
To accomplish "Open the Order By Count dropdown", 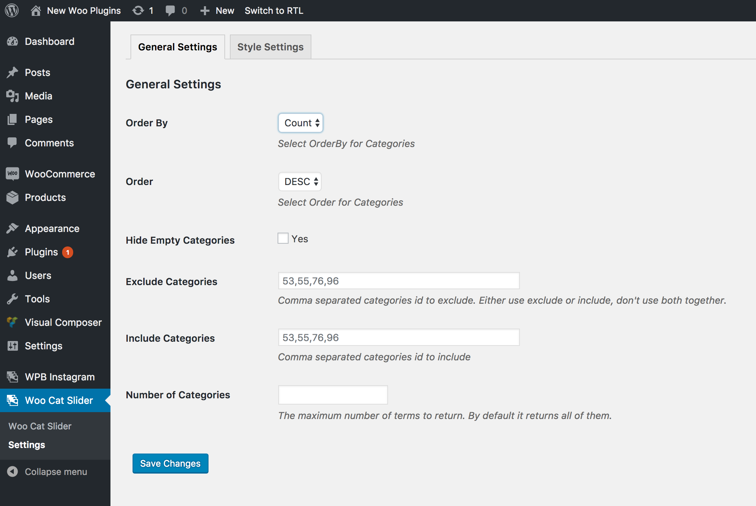I will click(x=300, y=123).
